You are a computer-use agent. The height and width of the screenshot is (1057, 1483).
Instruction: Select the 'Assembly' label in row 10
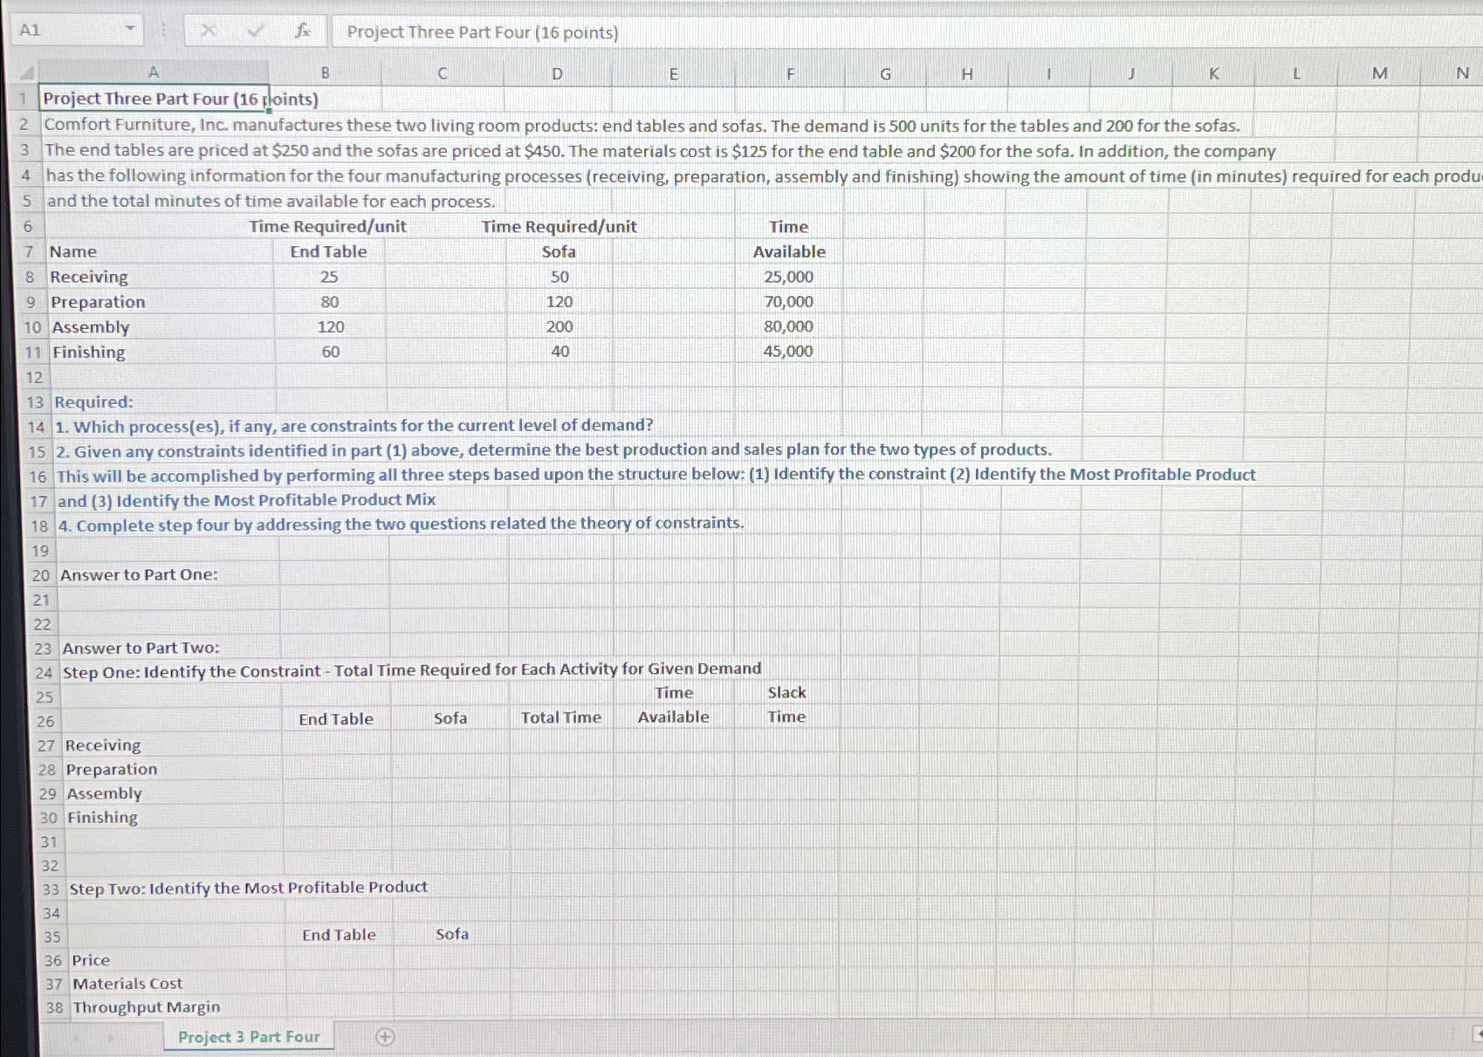[x=91, y=327]
